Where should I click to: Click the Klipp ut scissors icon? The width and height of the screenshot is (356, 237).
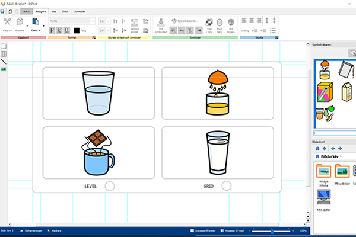click(8, 23)
